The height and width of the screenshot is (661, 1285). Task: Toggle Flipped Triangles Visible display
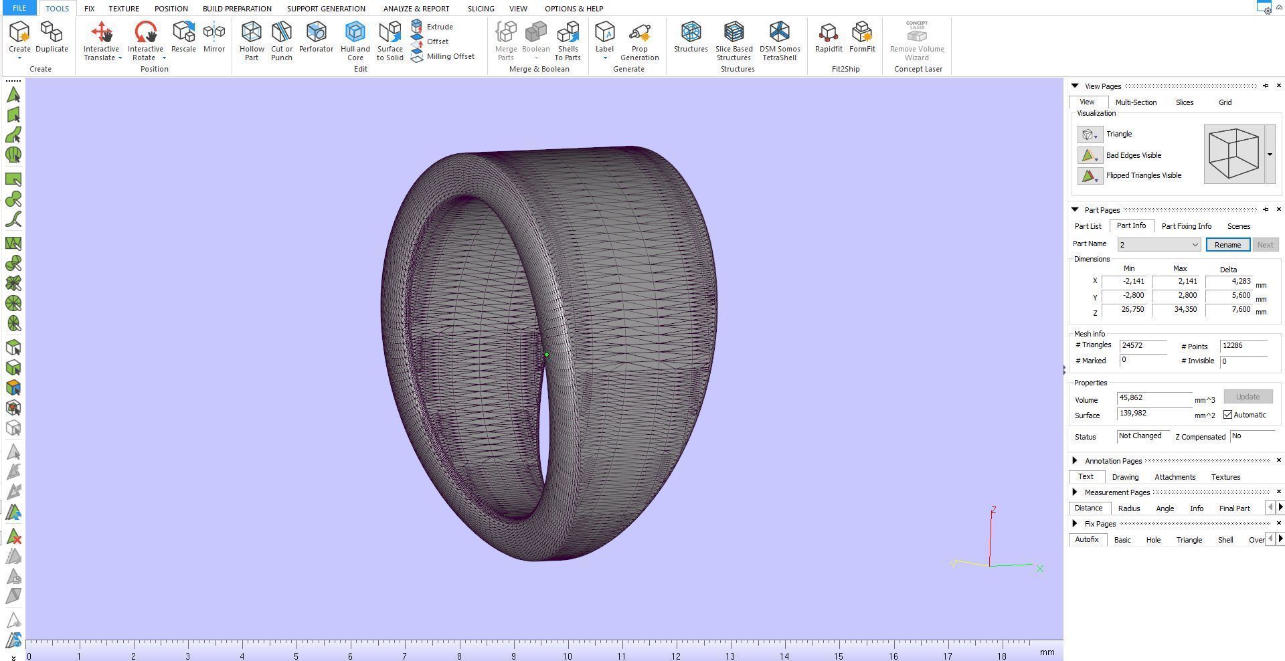[x=1090, y=176]
